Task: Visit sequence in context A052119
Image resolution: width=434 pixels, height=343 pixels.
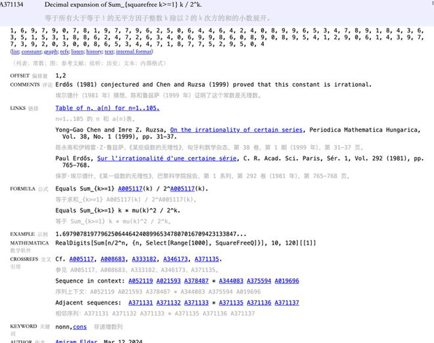Action: click(x=141, y=281)
